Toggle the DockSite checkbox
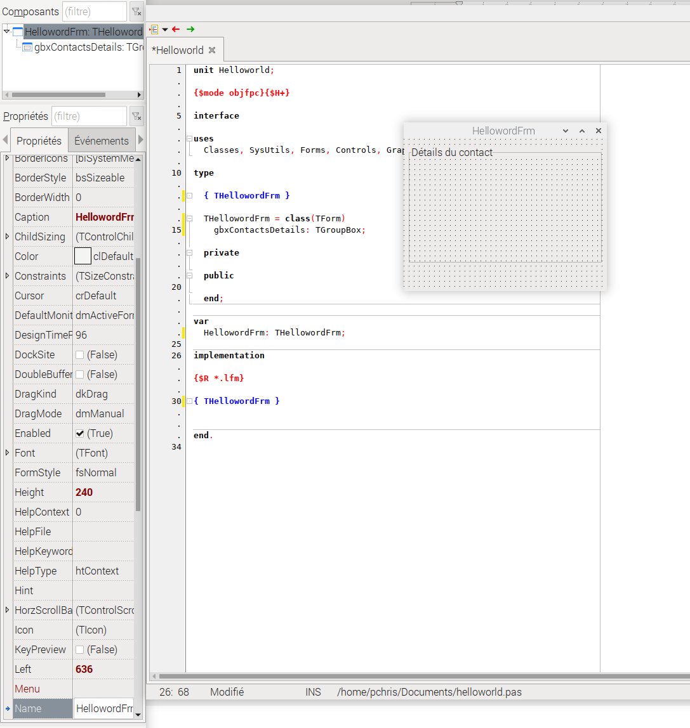The image size is (690, 728). pyautogui.click(x=80, y=355)
